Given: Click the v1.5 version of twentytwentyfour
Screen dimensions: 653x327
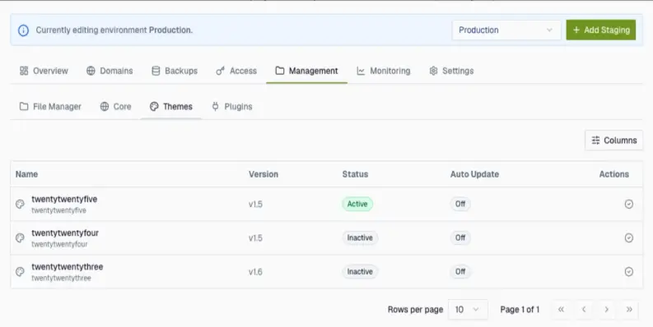Looking at the screenshot, I should click(255, 238).
